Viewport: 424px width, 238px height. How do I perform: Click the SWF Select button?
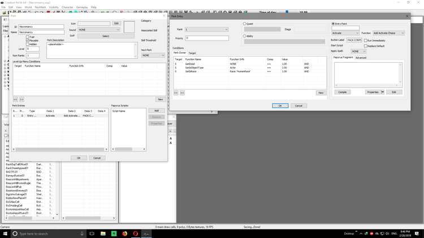click(x=106, y=36)
